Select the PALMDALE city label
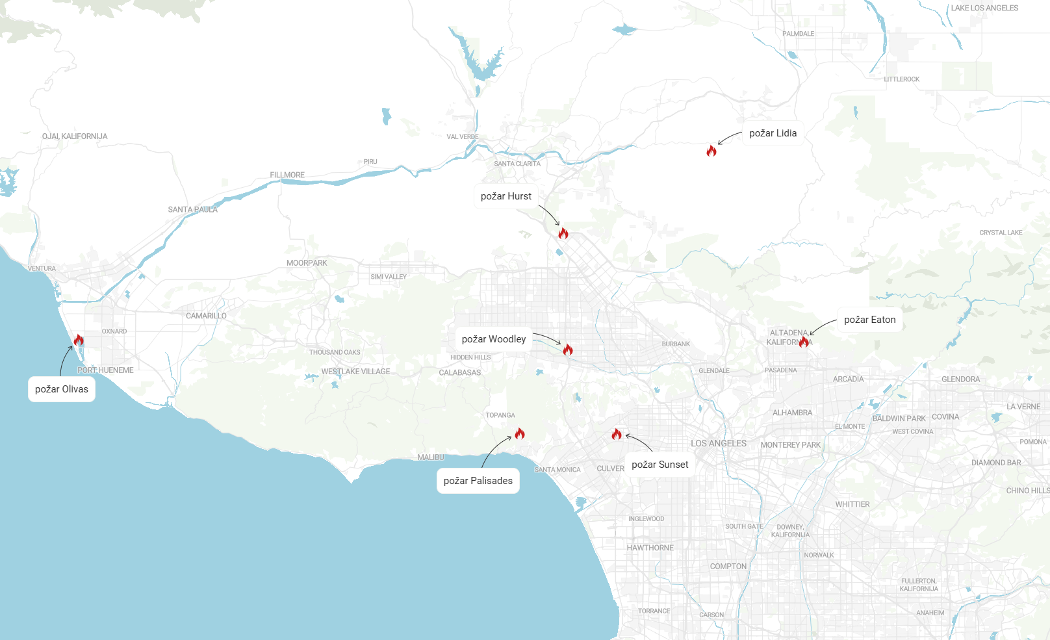Screen dimensions: 1050x640 point(798,34)
